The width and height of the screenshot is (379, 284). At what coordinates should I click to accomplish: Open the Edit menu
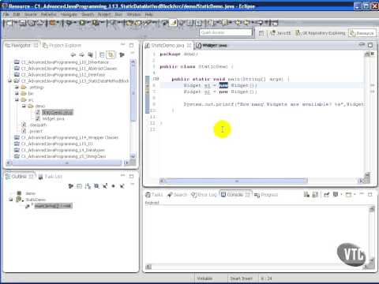tap(17, 14)
